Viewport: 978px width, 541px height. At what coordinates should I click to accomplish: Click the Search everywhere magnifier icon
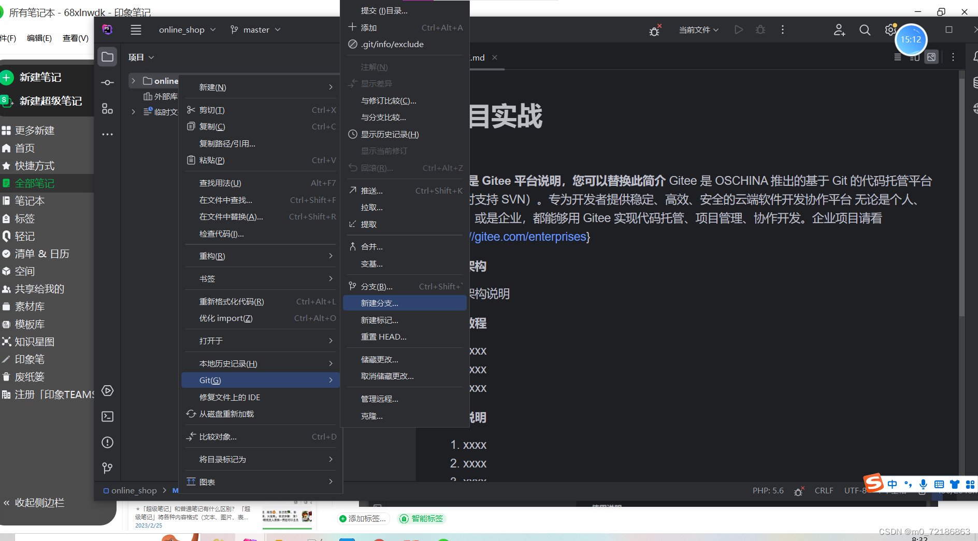(x=865, y=30)
